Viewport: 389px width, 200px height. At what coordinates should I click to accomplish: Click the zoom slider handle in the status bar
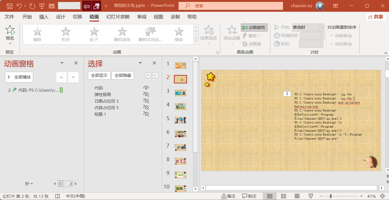[331, 196]
